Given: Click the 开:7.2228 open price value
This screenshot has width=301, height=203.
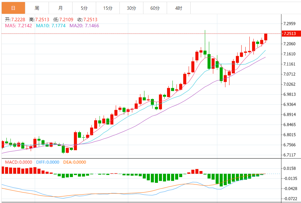Looking at the screenshot, I should [15, 20].
